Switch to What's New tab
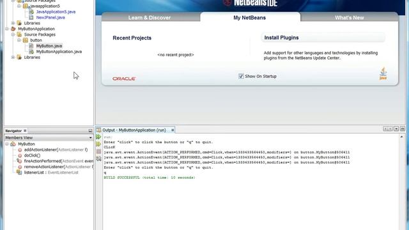 pos(350,17)
